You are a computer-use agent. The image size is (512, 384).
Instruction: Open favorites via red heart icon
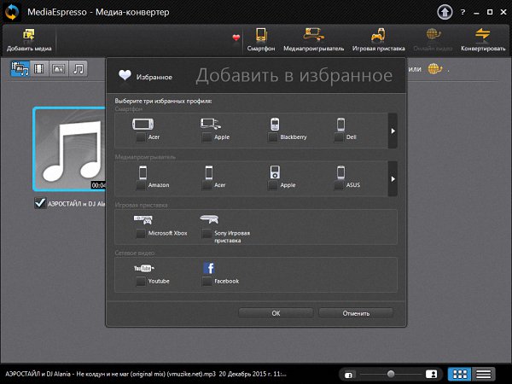pos(236,38)
